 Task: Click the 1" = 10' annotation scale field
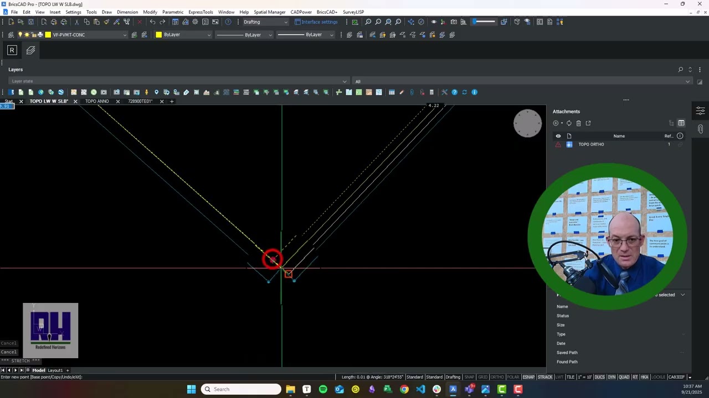coord(584,377)
